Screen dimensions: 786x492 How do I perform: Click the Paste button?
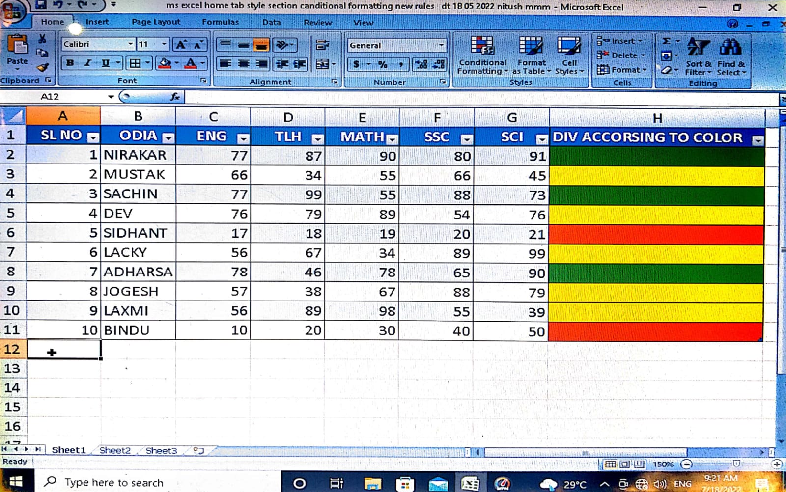(x=17, y=50)
